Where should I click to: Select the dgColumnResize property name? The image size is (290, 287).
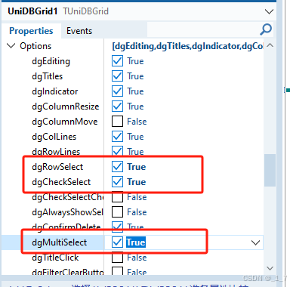[66, 106]
